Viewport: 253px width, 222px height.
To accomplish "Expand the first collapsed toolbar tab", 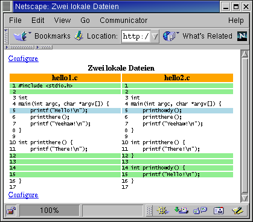I will click(19, 48).
